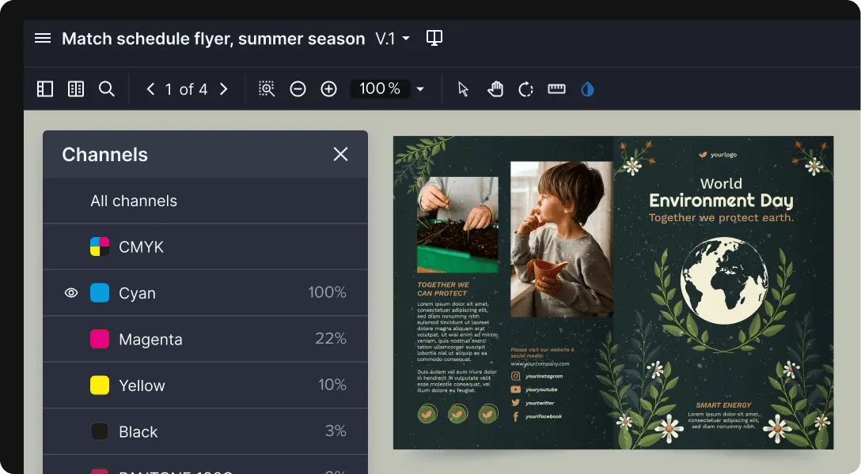Zoom out with the minus icon

298,89
